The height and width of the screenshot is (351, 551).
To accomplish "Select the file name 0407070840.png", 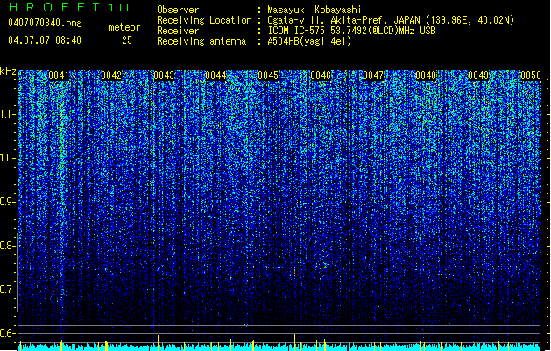I will [45, 23].
